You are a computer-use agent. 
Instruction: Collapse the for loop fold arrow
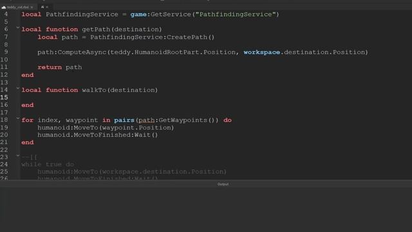click(x=18, y=119)
